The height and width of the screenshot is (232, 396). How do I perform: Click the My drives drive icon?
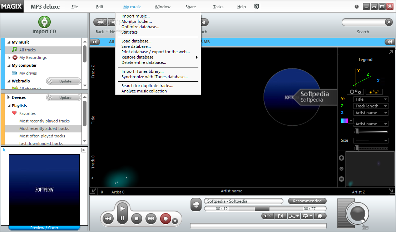[x=14, y=73]
